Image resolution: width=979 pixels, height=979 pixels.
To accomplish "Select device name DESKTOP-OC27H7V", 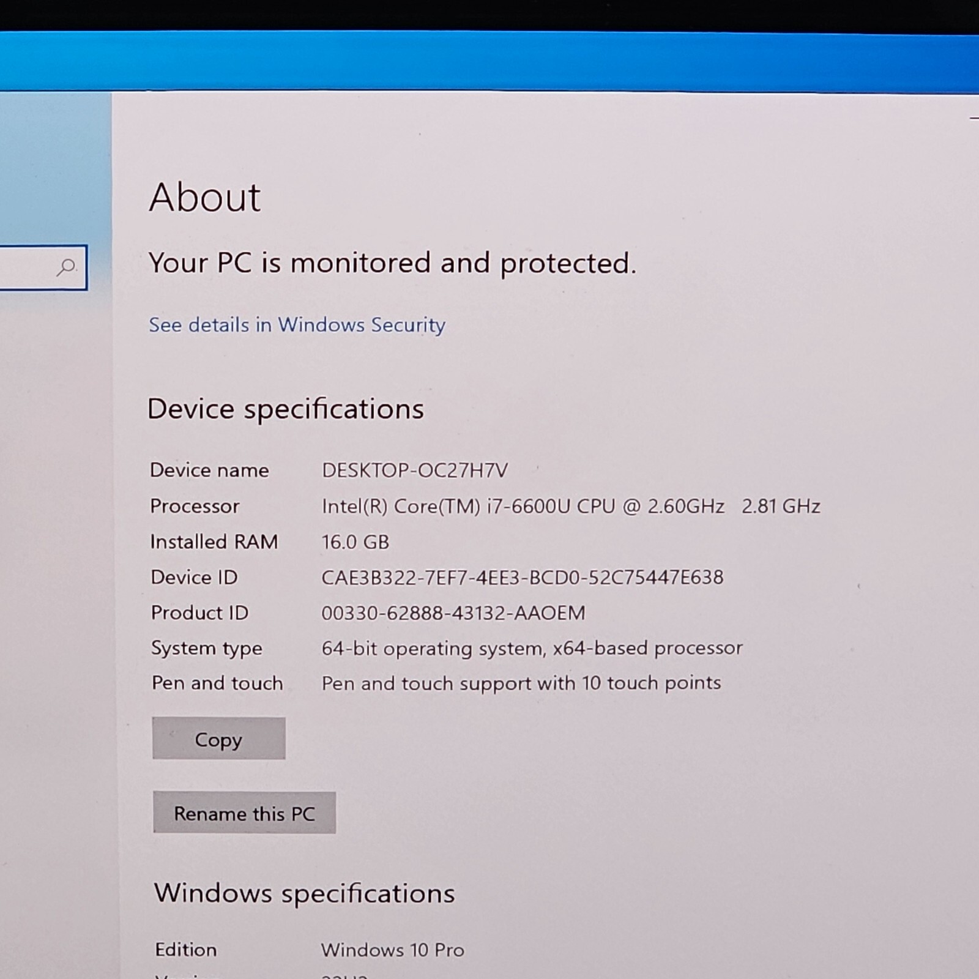I will (x=415, y=471).
